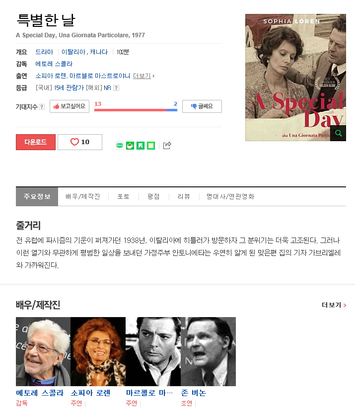This screenshot has height=414, width=355.
Task: Toggle the 글쎄요 thumbs-down button
Action: [x=202, y=106]
